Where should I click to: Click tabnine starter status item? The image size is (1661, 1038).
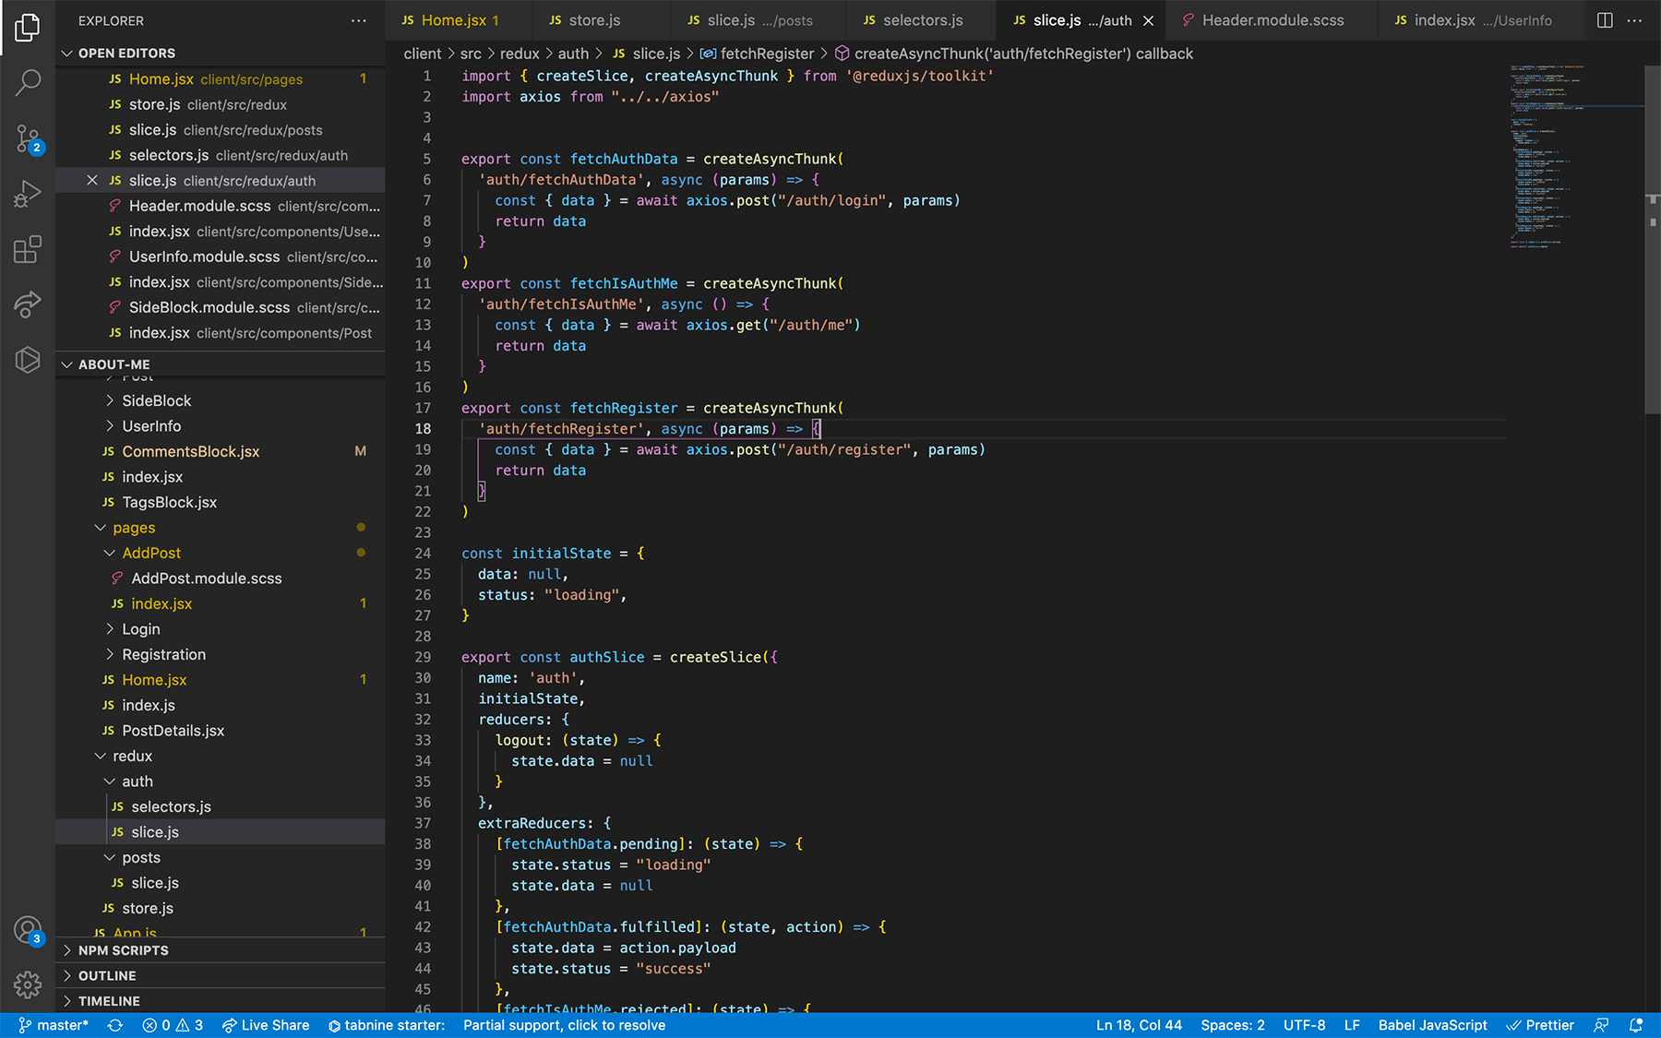pos(387,1025)
